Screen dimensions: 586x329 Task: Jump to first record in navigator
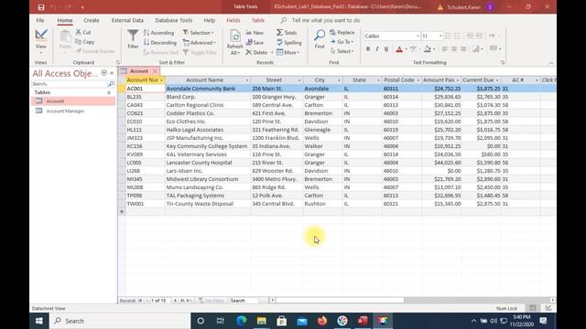(x=140, y=301)
